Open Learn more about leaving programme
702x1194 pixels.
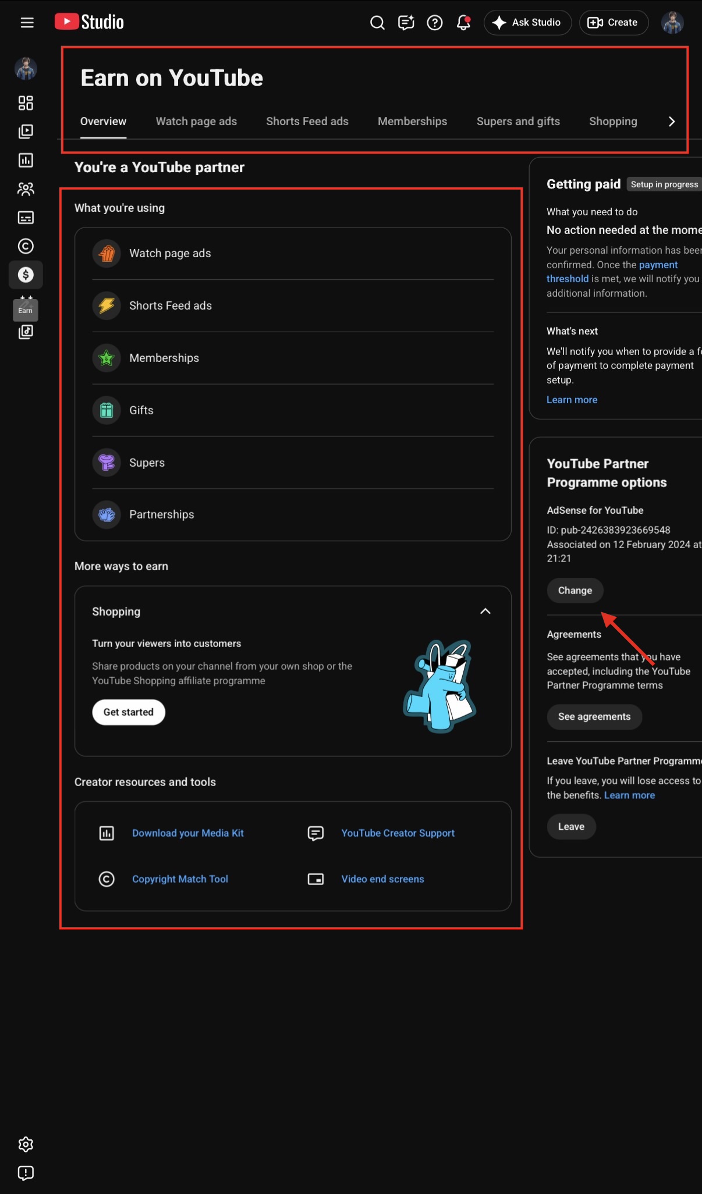[x=629, y=795]
